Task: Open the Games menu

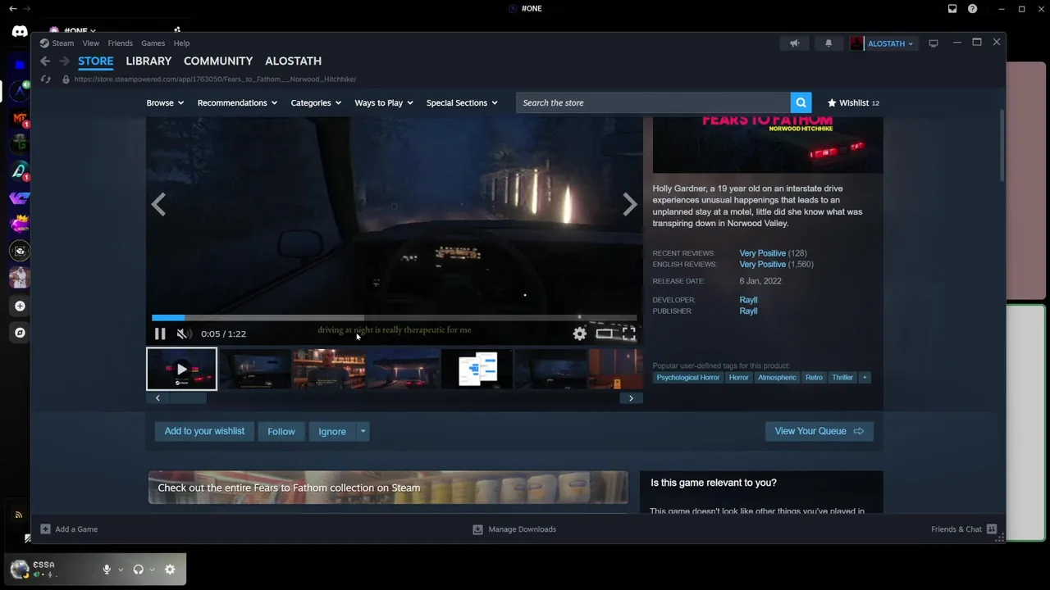Action: tap(153, 43)
